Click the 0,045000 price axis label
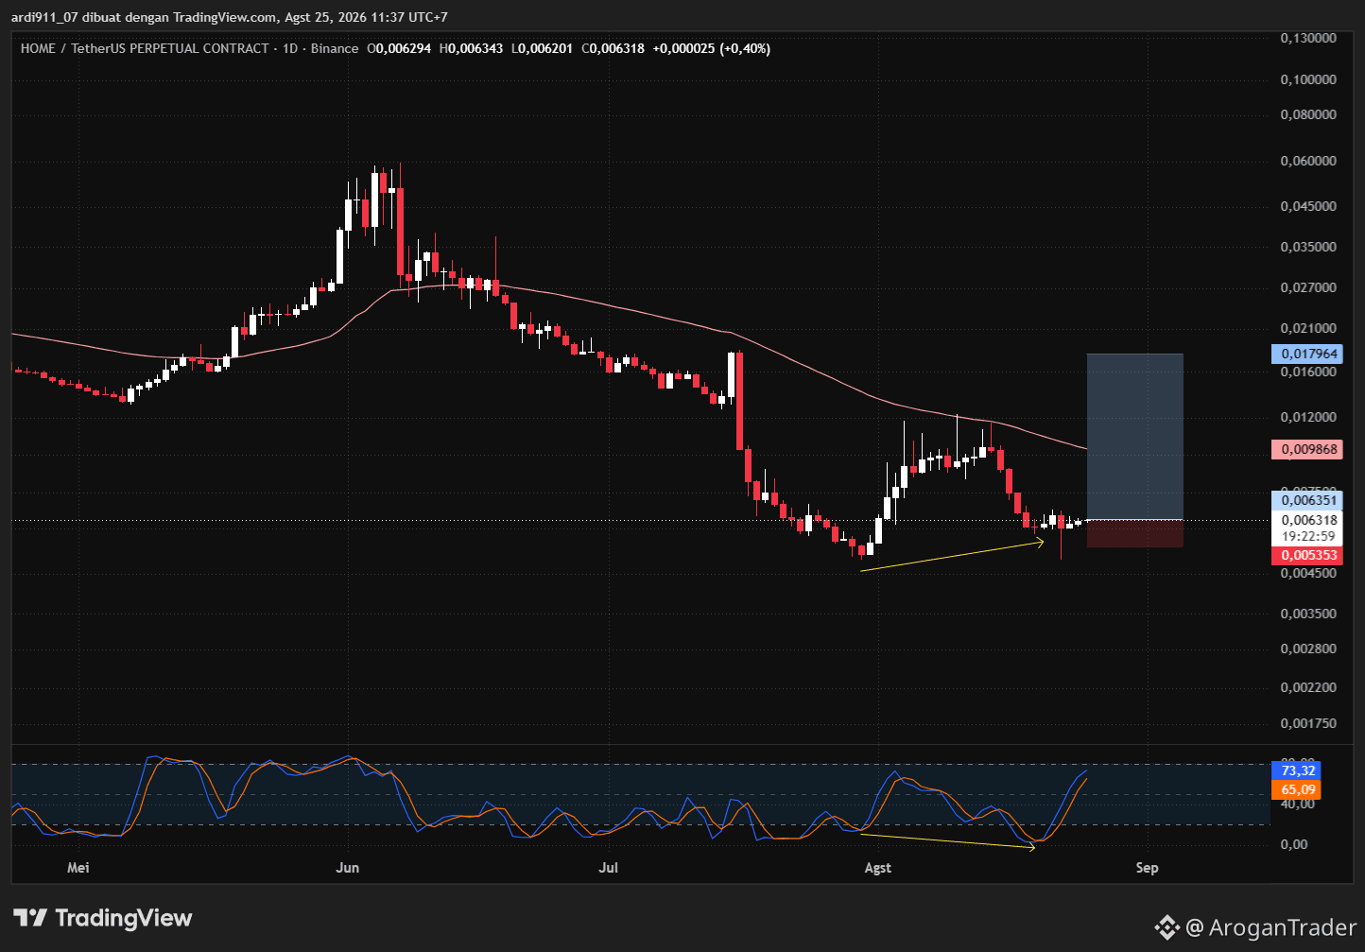The width and height of the screenshot is (1365, 952). [1309, 206]
